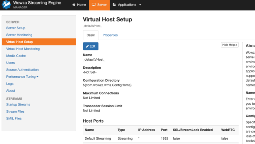
Task: Click the Home house icon
Action: (x=74, y=5)
